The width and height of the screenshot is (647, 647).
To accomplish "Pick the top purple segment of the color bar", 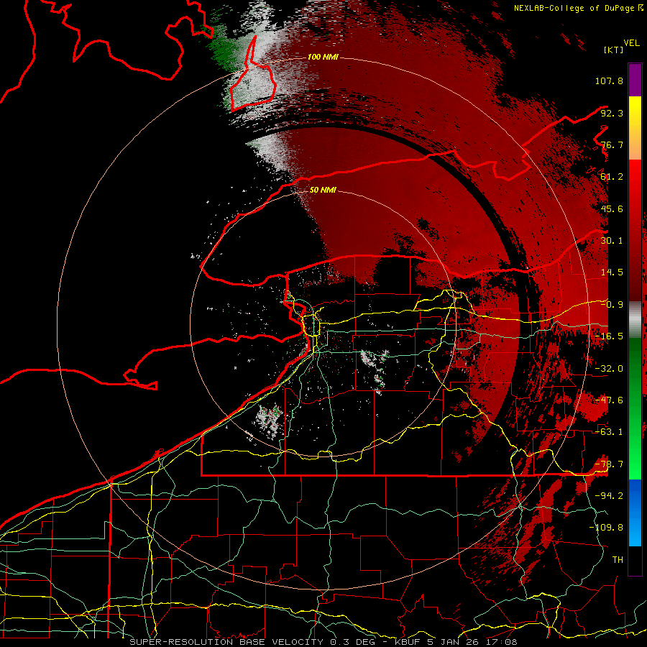I will 635,80.
